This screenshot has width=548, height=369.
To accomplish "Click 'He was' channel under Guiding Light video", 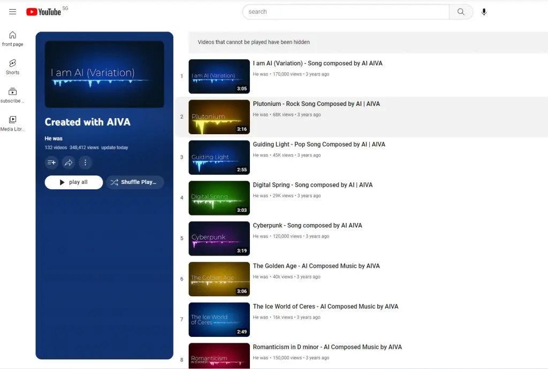I will pyautogui.click(x=261, y=155).
